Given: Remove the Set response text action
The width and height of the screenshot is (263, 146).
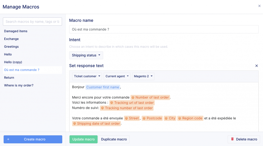Looking at the screenshot, I should coord(257,66).
